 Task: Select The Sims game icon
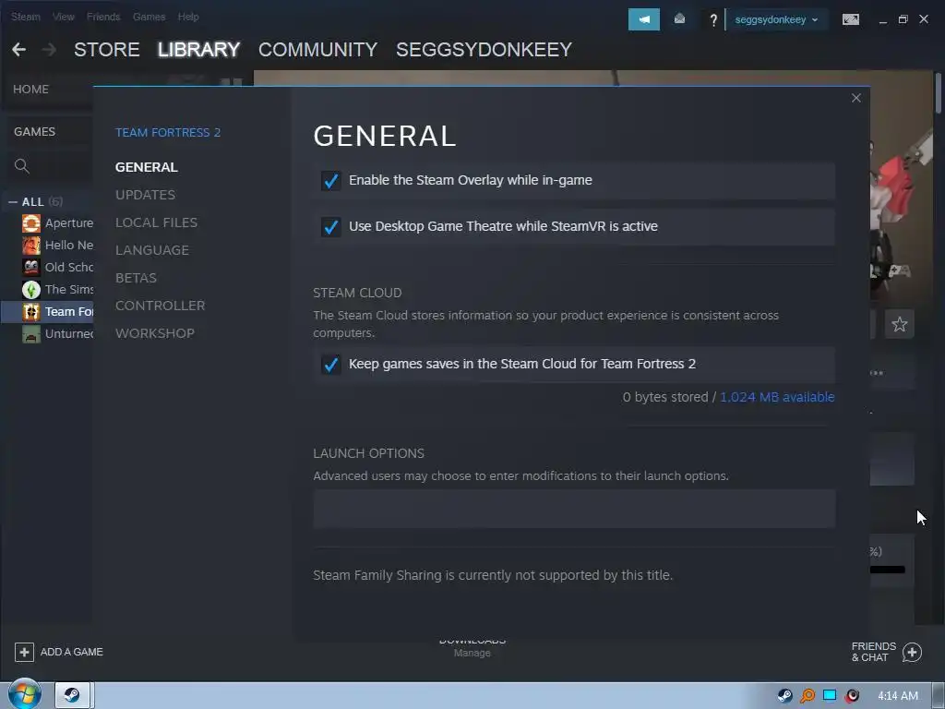click(x=31, y=289)
